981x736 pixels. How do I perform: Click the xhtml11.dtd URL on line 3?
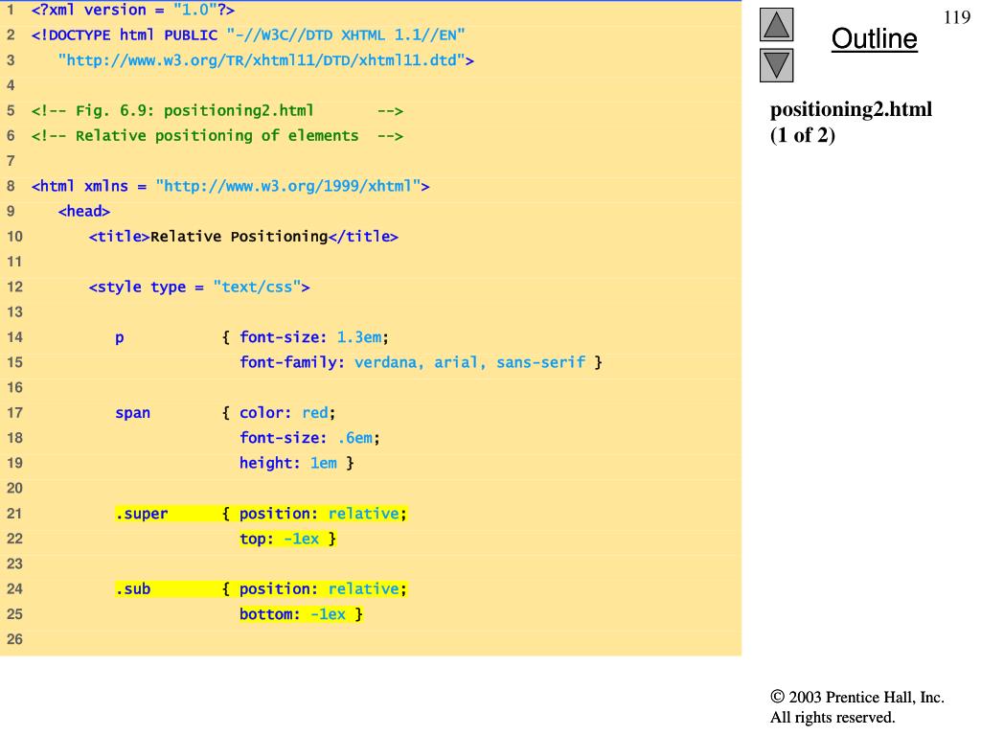[266, 60]
